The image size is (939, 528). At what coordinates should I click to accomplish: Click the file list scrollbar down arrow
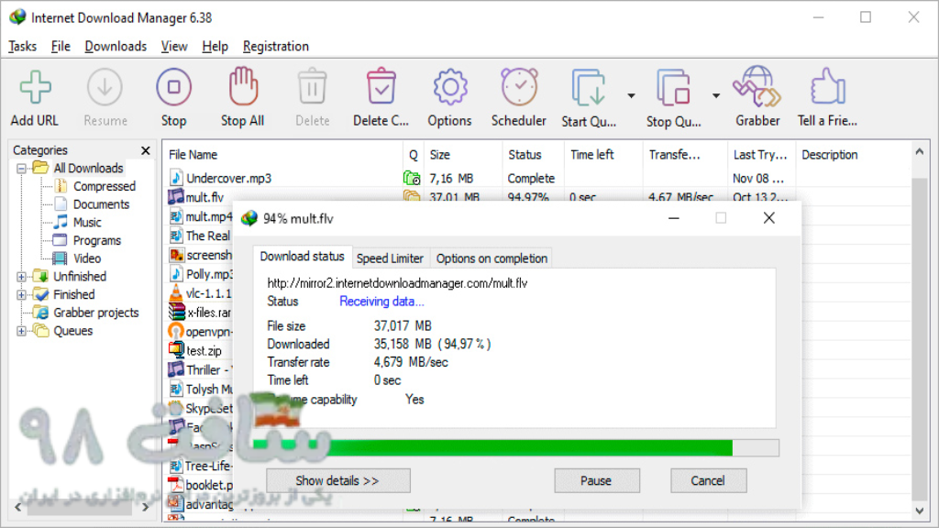(920, 511)
